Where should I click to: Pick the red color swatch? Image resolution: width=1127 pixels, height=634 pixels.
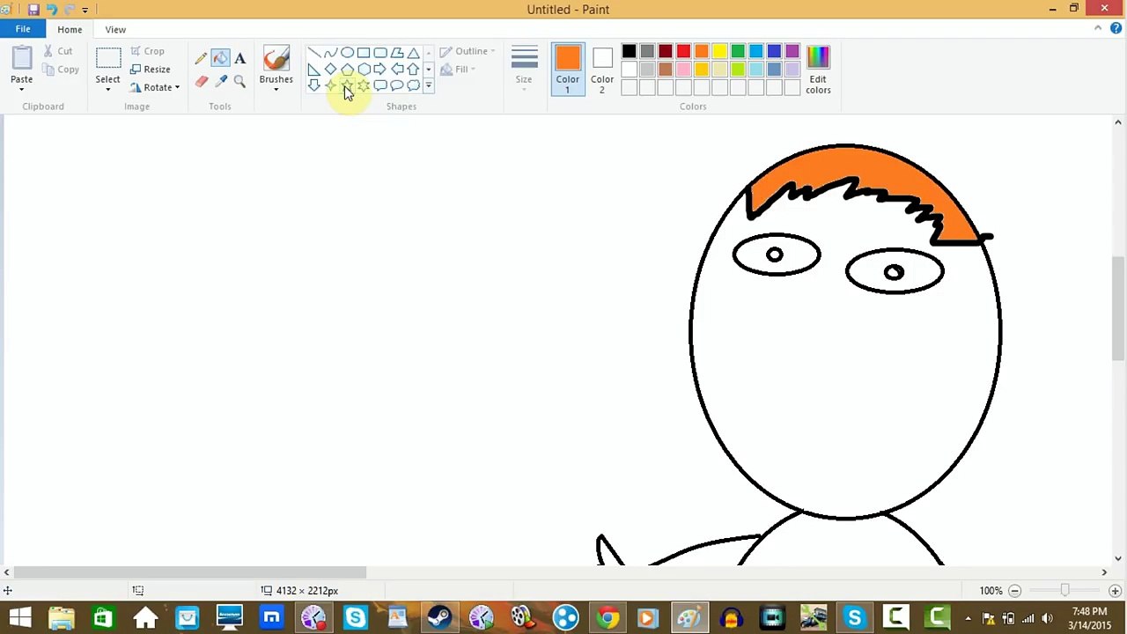(x=683, y=52)
